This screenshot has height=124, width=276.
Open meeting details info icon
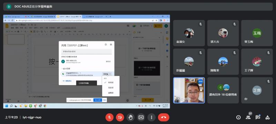(x=238, y=117)
